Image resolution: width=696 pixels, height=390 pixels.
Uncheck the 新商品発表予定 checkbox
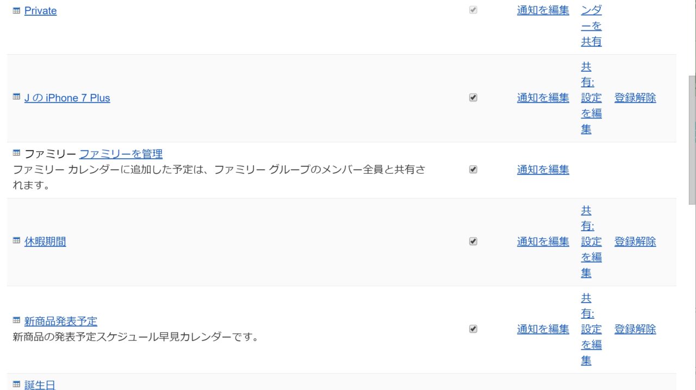coord(473,329)
